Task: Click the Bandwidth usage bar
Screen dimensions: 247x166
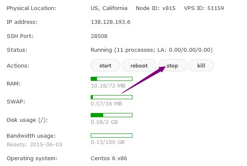Action: click(x=112, y=136)
